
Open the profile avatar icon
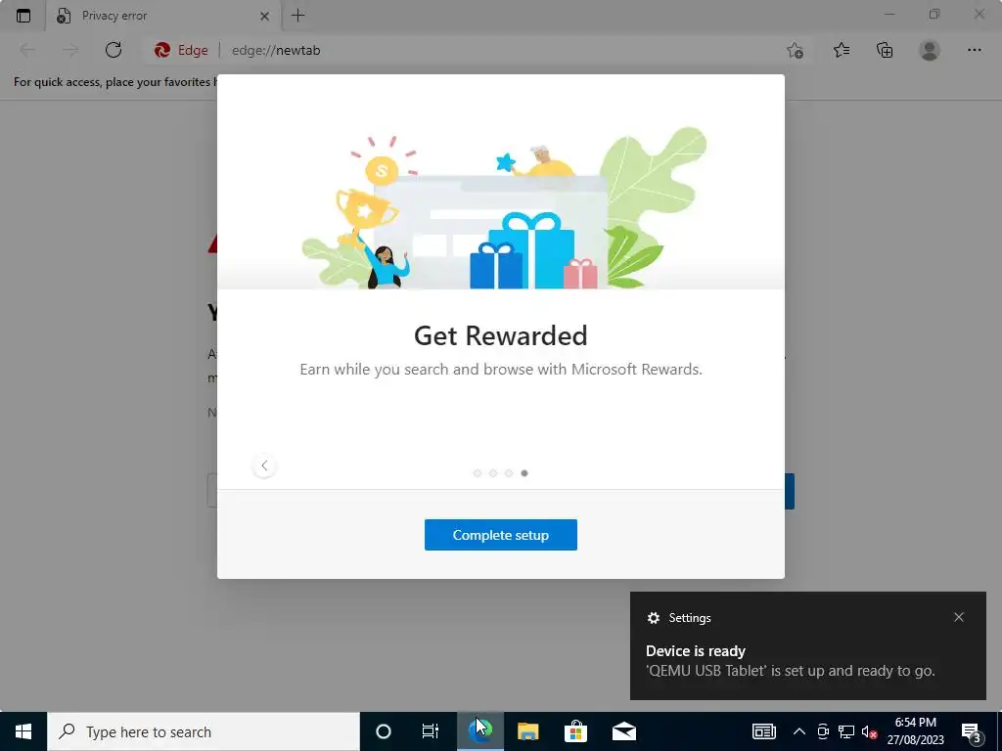930,50
